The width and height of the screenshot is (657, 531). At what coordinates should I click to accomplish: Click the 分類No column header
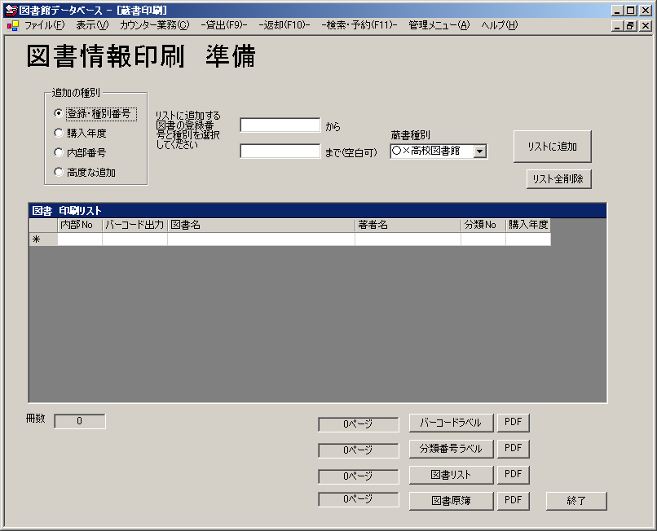click(x=483, y=226)
